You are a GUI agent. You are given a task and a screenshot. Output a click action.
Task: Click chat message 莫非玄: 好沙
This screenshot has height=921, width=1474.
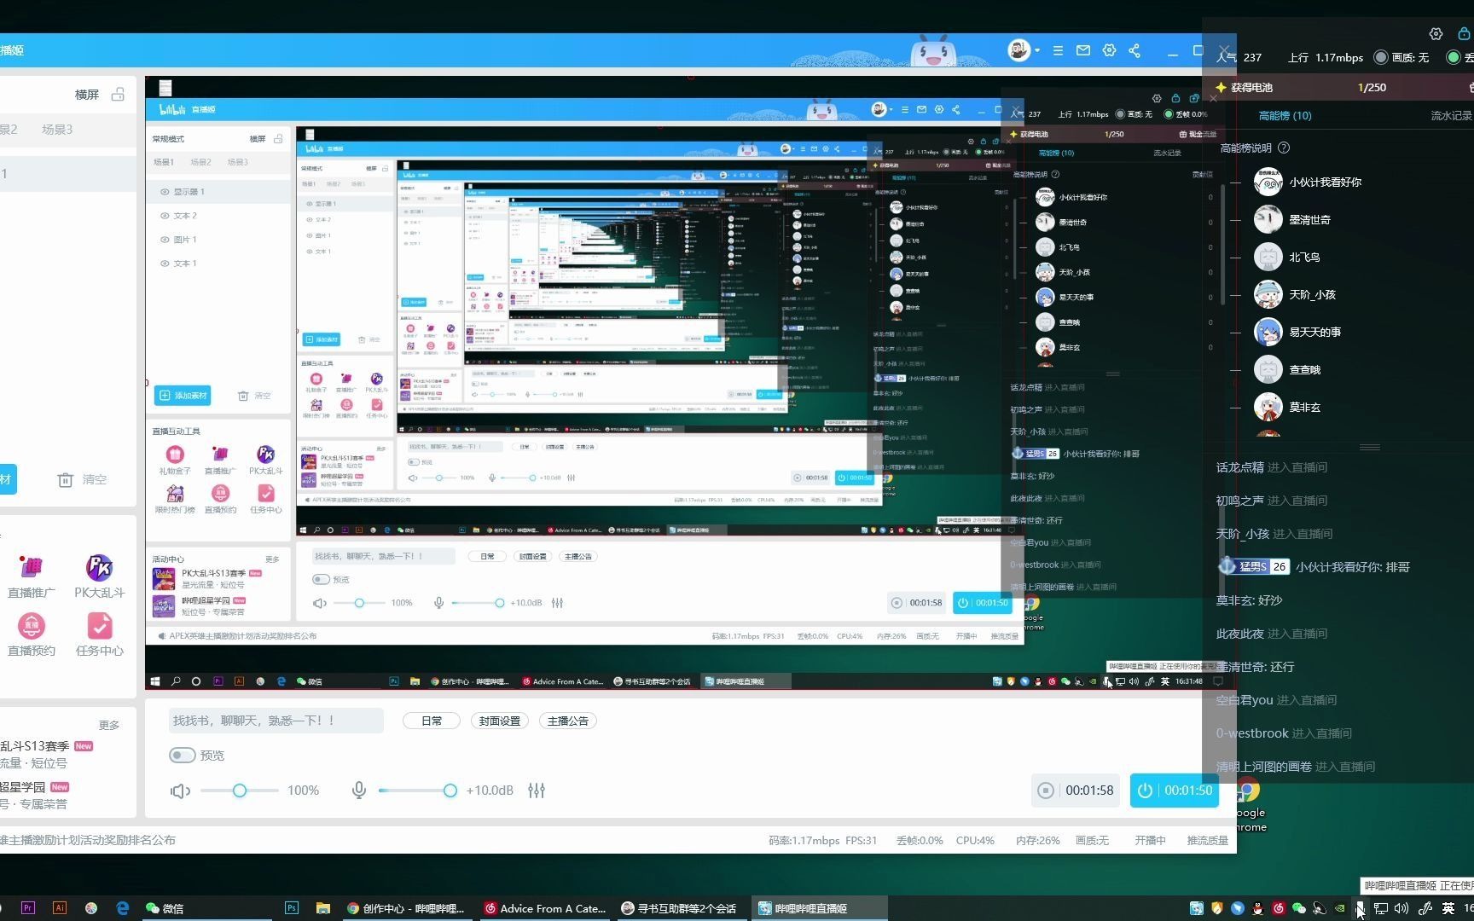1249,600
